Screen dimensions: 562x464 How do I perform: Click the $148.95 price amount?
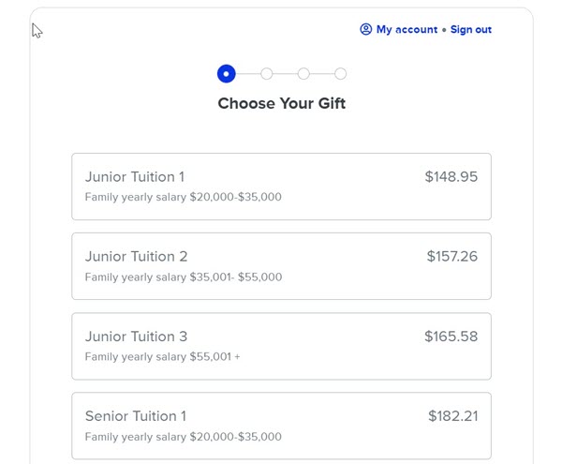[451, 176]
